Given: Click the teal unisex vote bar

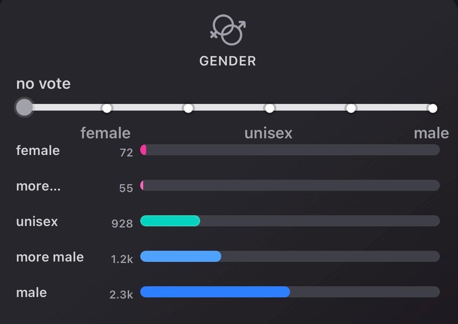Looking at the screenshot, I should 170,221.
